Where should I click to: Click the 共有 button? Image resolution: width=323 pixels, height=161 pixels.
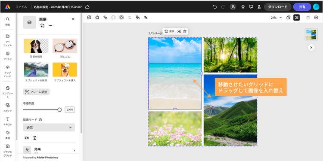point(302,7)
